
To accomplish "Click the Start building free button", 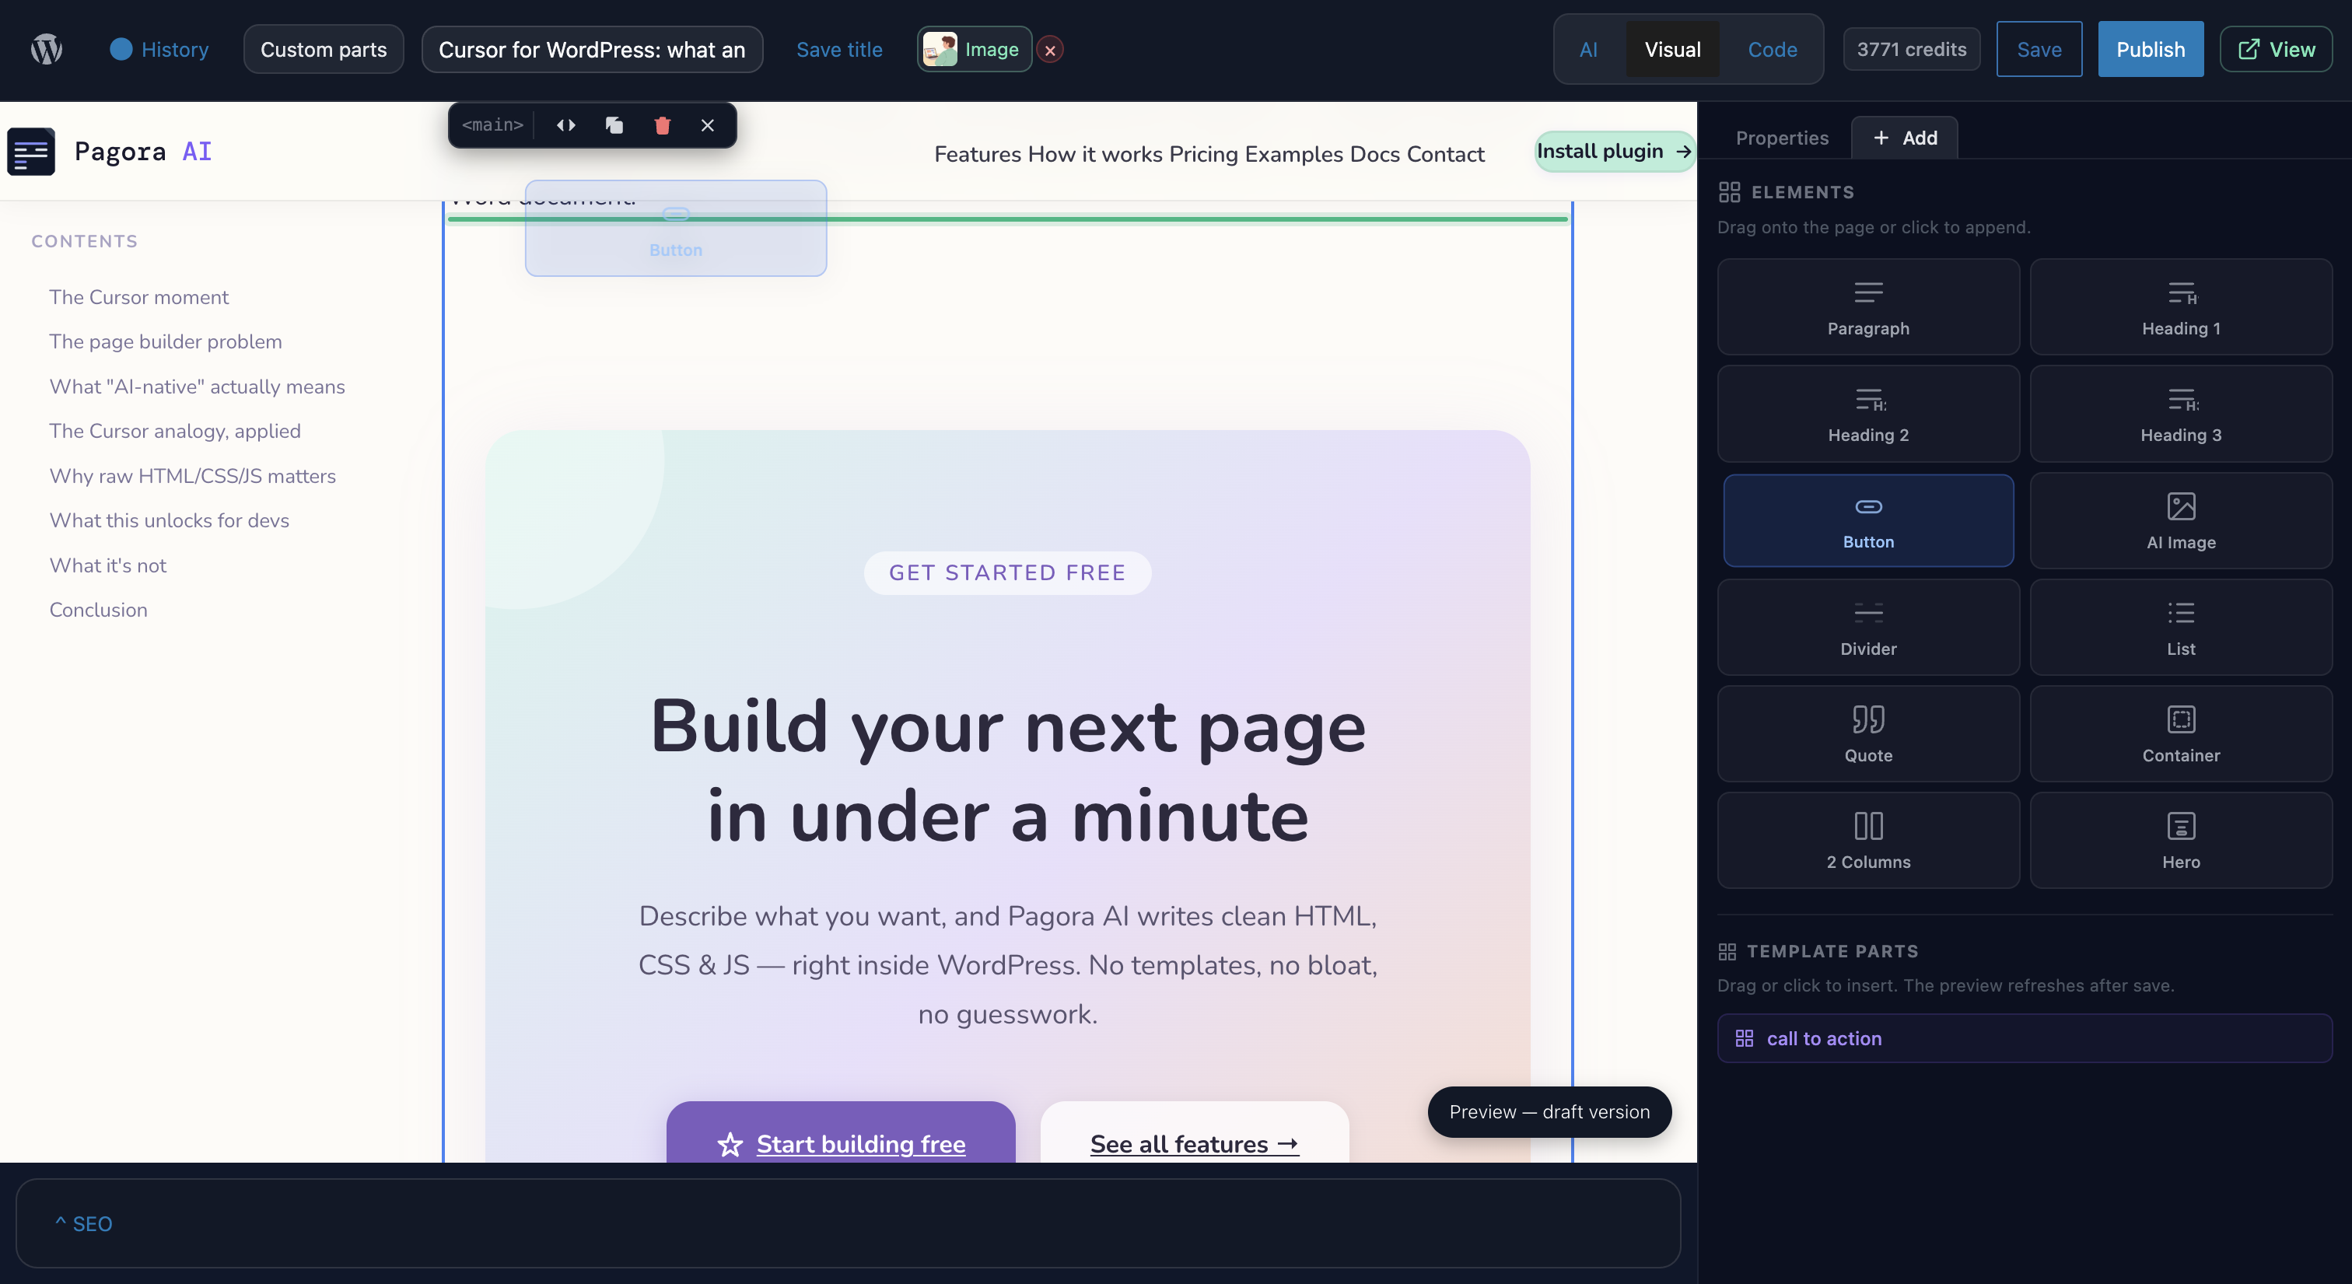I will (840, 1133).
